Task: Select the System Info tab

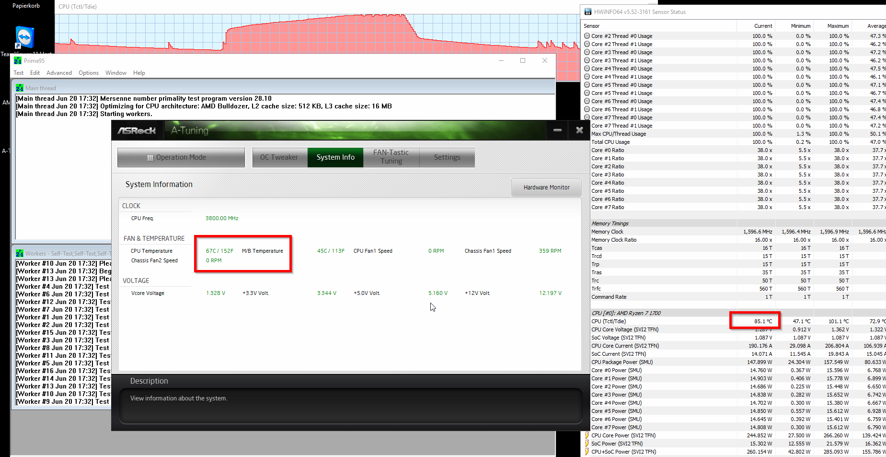Action: (335, 157)
